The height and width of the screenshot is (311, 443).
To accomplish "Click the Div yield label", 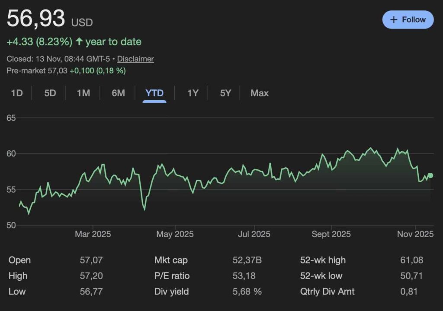I will [171, 292].
